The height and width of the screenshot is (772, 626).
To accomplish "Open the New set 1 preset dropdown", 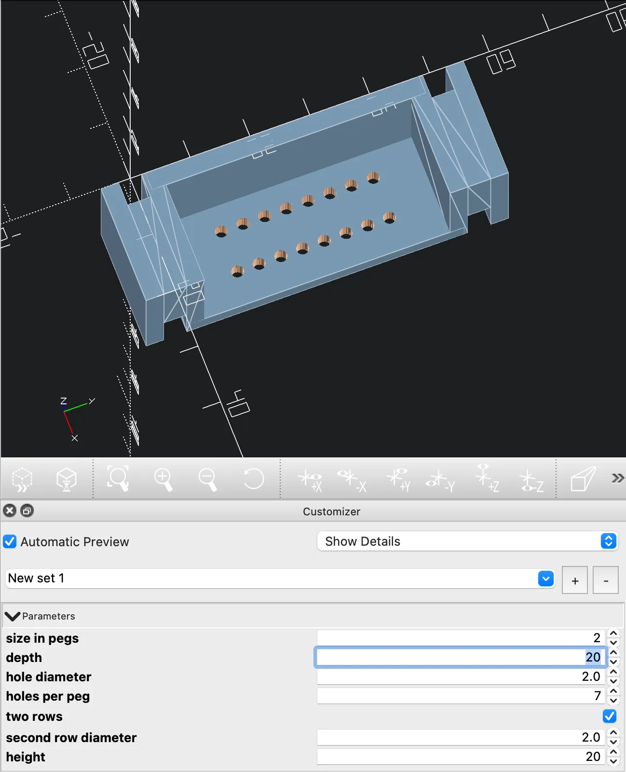I will (x=545, y=579).
